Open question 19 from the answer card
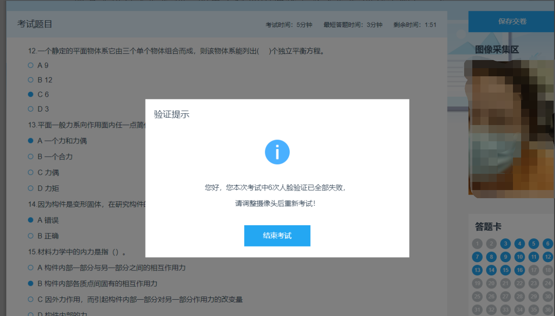Screen dimensions: 555x316 point(477,284)
